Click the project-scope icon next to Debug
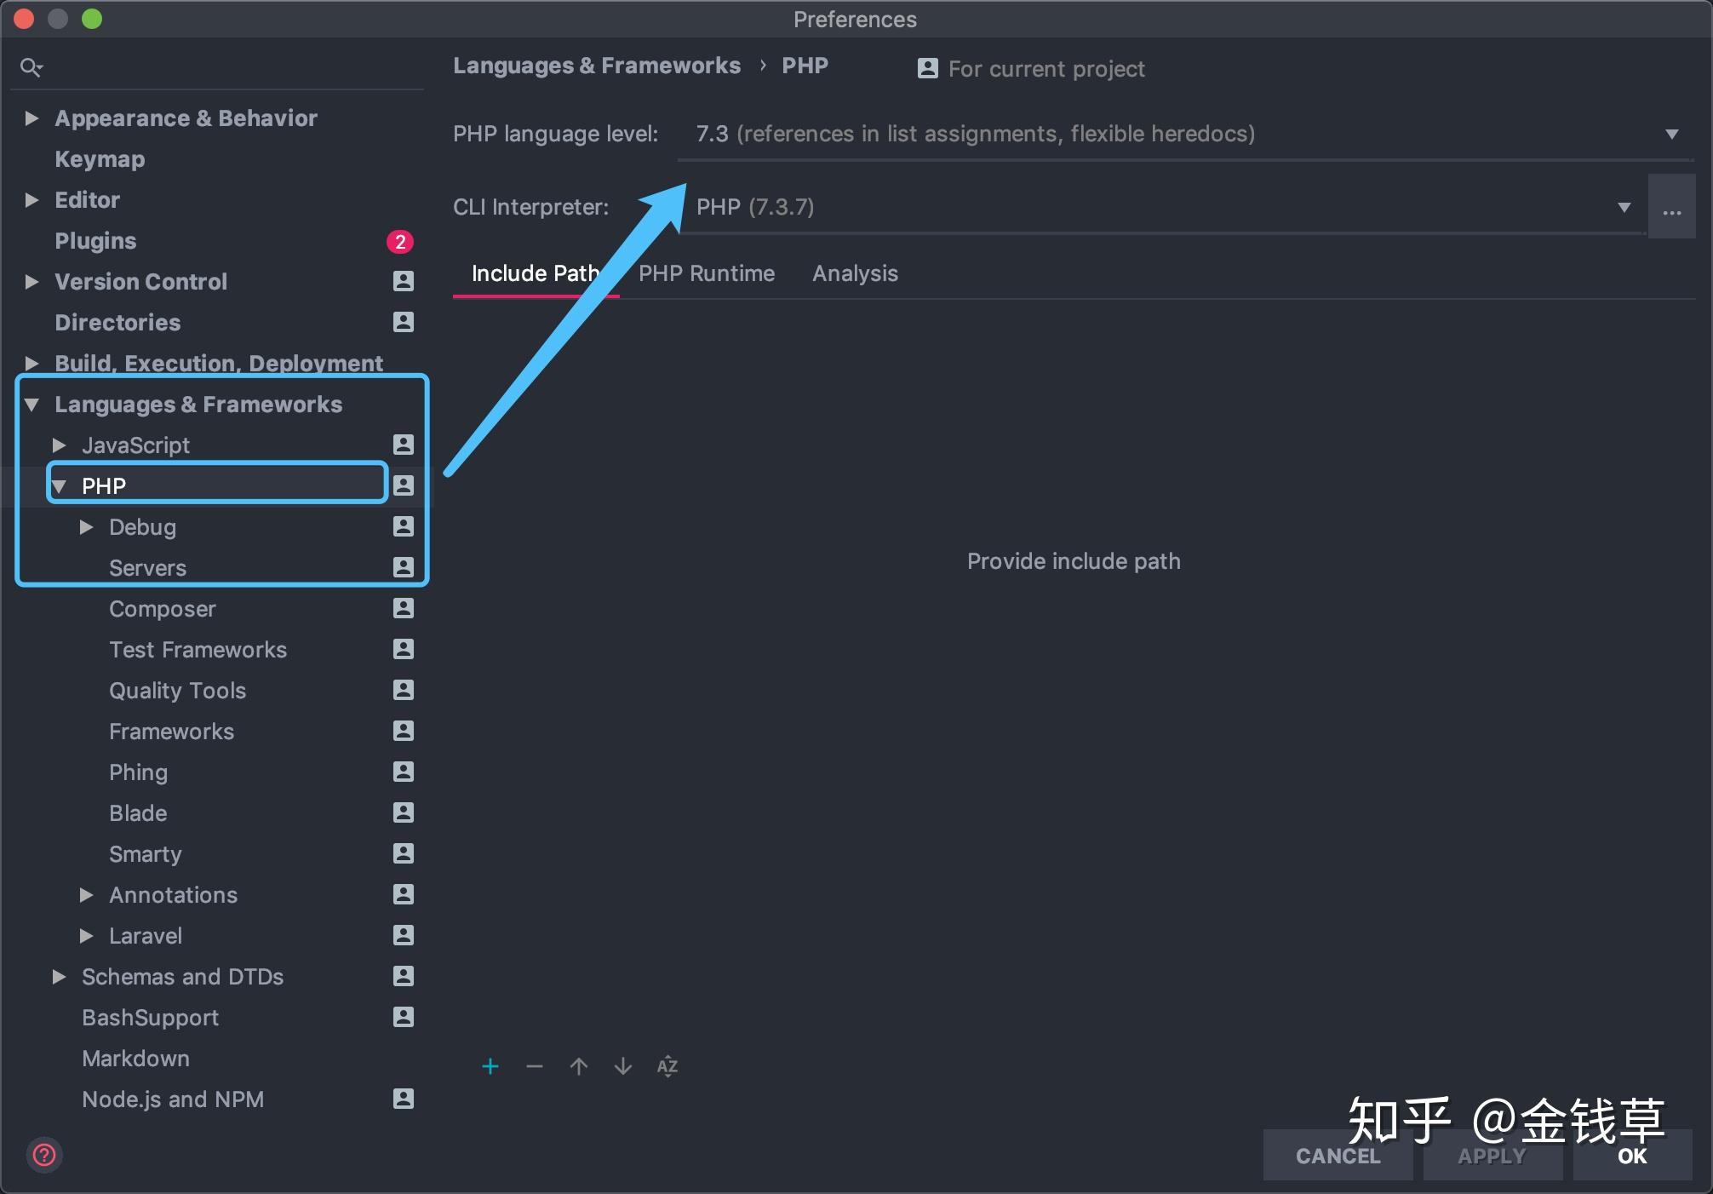 404,526
